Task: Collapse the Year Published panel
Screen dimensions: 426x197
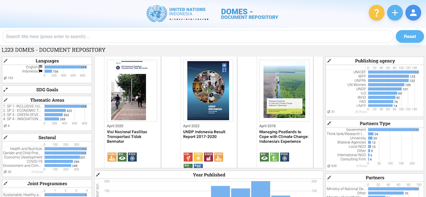Action: (x=98, y=175)
